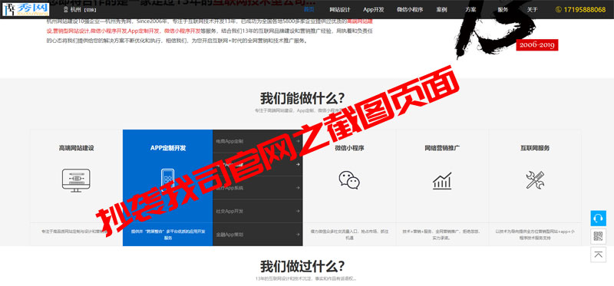Viewport: 614px width, 286px height.
Task: Click the APP定制开发 blue card description
Action: click(x=167, y=235)
